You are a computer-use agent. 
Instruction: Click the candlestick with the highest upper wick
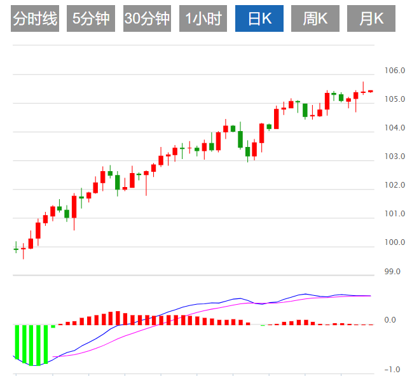(363, 92)
